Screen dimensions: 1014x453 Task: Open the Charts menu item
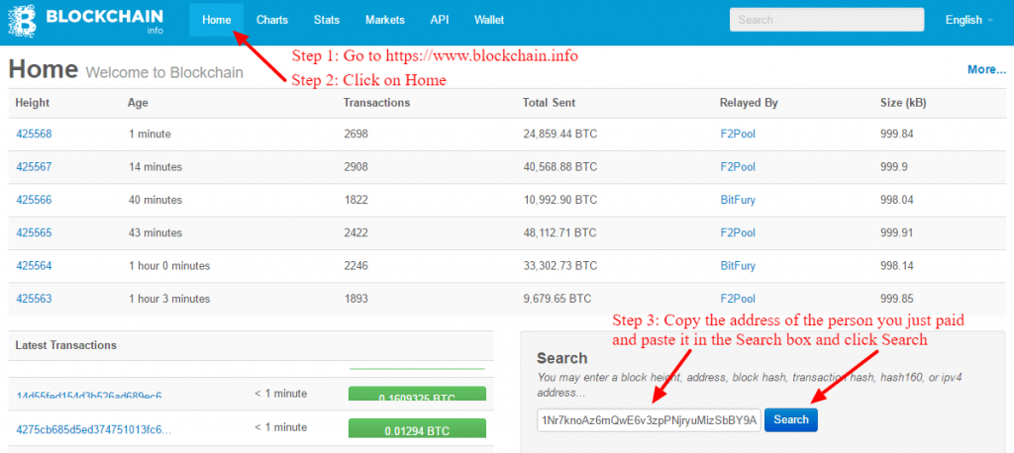[271, 20]
